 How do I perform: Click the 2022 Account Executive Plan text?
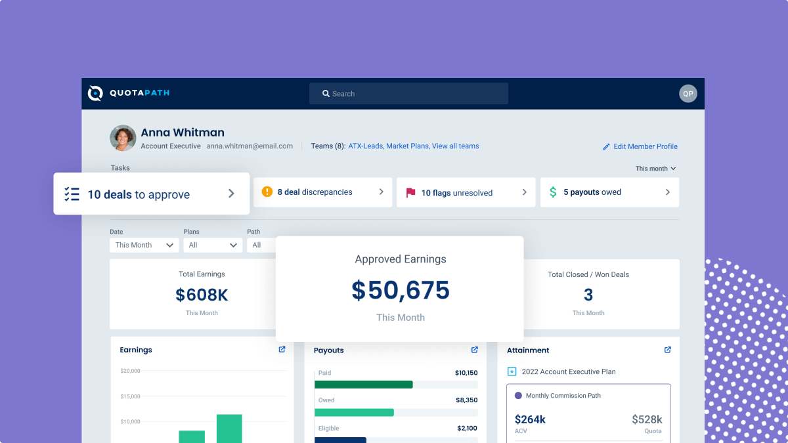pyautogui.click(x=569, y=371)
